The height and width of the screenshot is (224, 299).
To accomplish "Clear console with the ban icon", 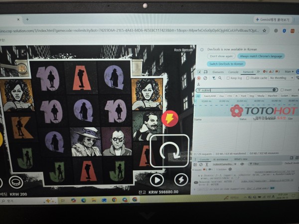I will coord(201,164).
